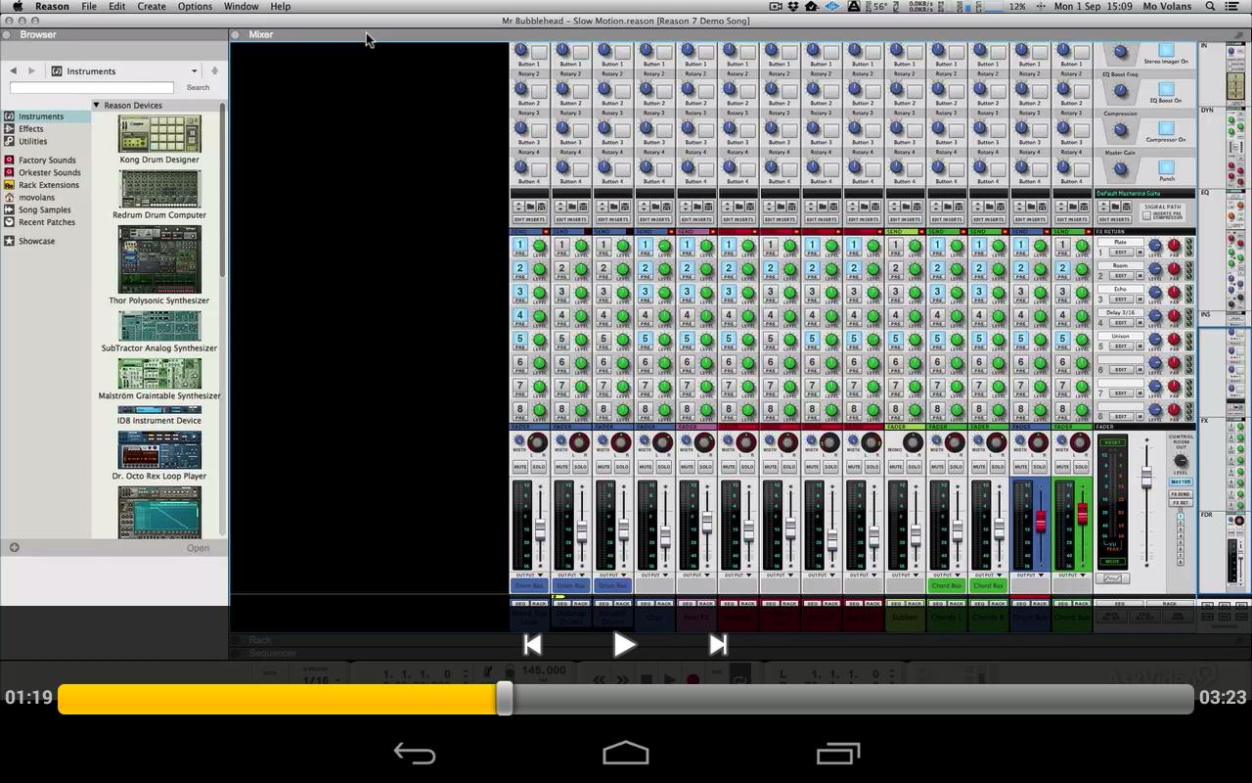Collapse the Reason Devices section
The image size is (1252, 783).
pos(97,105)
